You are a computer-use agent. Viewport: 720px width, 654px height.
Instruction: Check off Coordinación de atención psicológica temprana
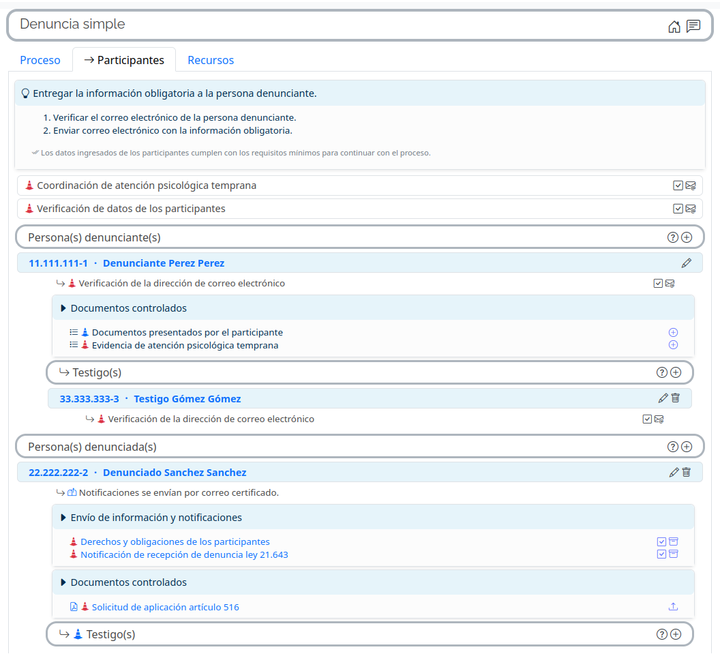678,185
